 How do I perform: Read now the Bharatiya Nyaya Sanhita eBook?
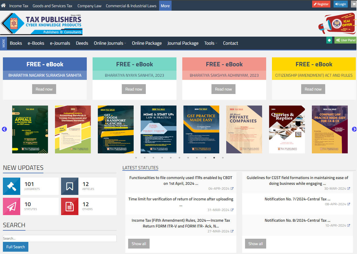134,89
